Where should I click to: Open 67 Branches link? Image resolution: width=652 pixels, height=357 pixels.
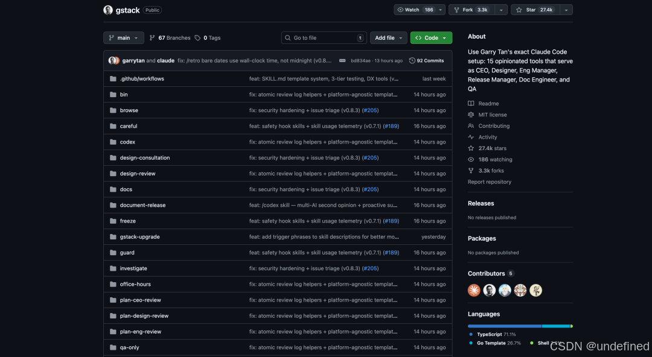(x=170, y=38)
